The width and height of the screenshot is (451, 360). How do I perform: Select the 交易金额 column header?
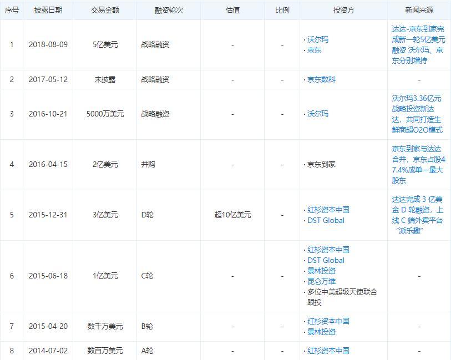(105, 10)
